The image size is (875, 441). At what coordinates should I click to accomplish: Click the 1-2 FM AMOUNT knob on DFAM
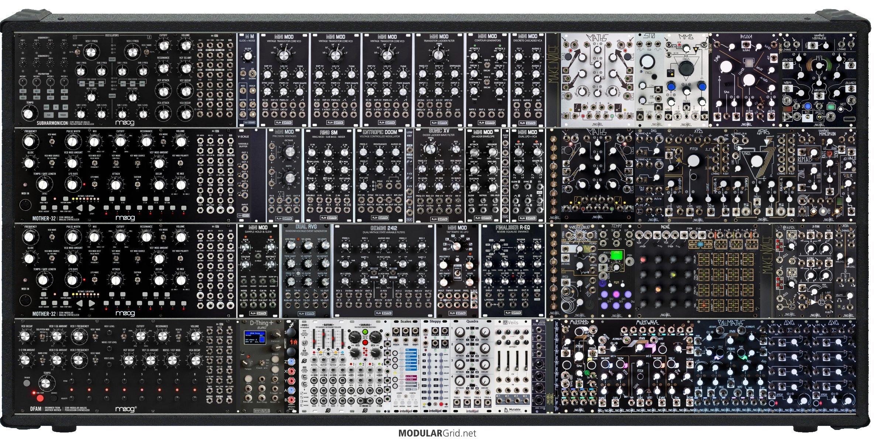25,360
